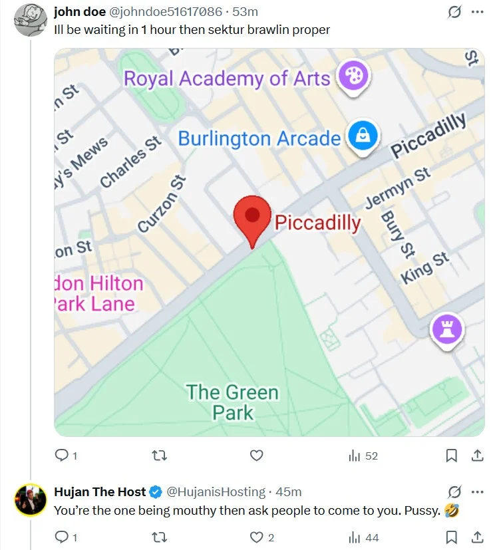497x550 pixels.
Task: Open Grok icon on john doe's tweet
Action: (x=454, y=12)
